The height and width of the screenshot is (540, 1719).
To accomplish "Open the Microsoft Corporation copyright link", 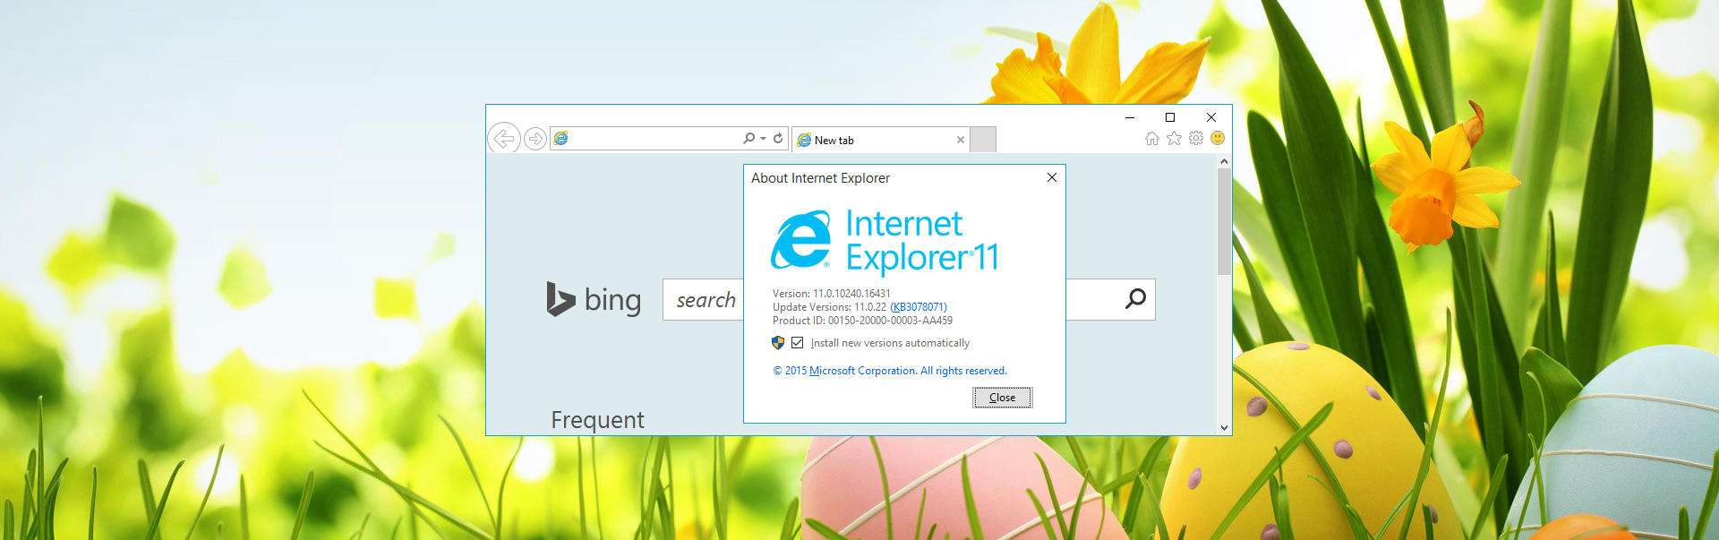I will [863, 371].
